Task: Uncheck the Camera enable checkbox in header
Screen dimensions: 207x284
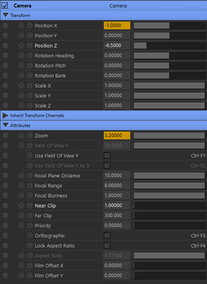Action: 5,6
